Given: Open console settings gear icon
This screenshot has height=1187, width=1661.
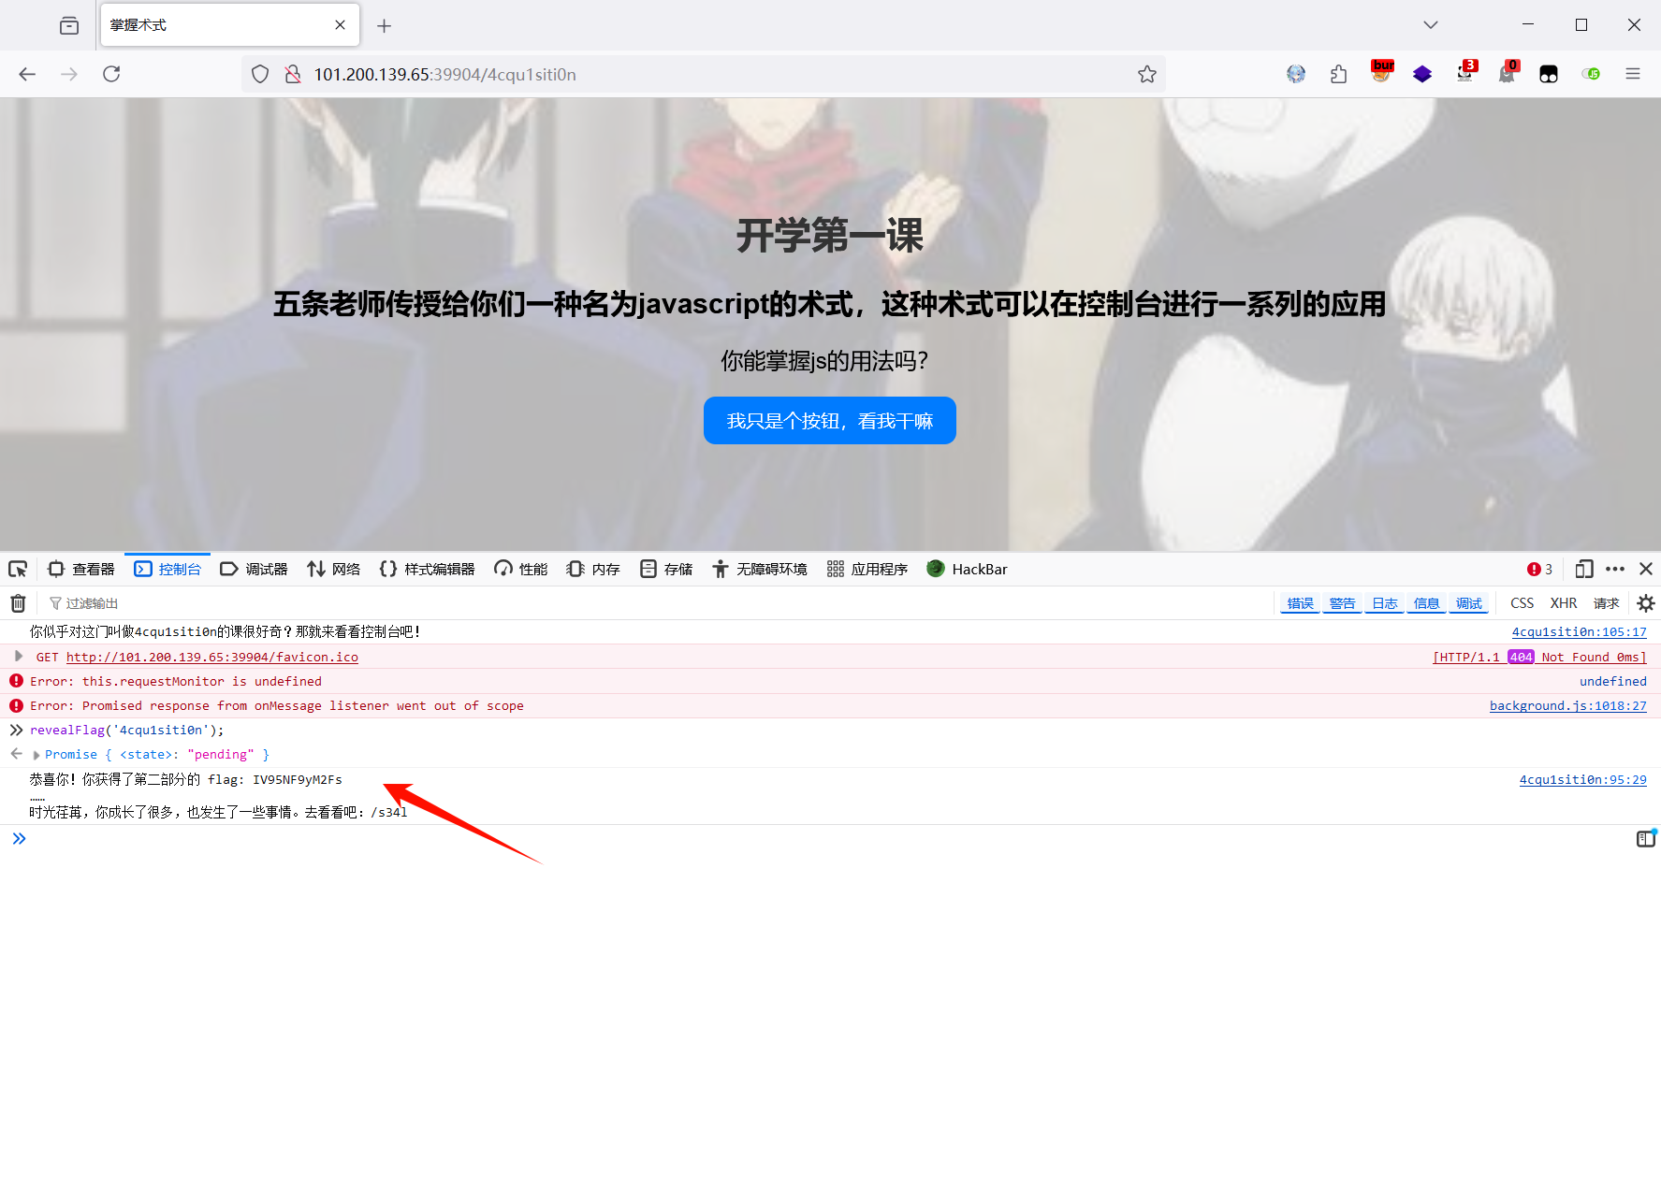Looking at the screenshot, I should pos(1646,603).
